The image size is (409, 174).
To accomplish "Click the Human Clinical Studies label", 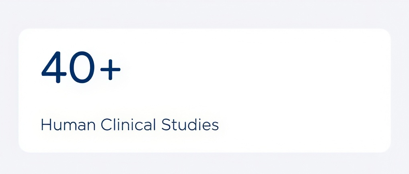I will pyautogui.click(x=129, y=125).
